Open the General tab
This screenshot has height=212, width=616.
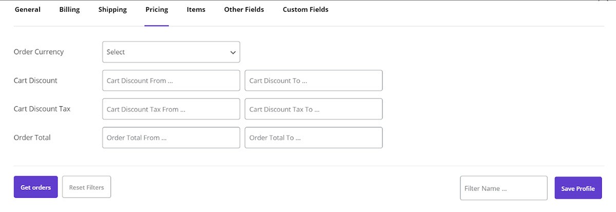28,10
